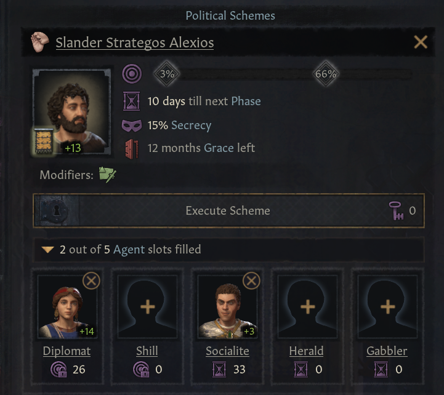
Task: Collapse the Agent slots filled section
Action: pos(47,250)
